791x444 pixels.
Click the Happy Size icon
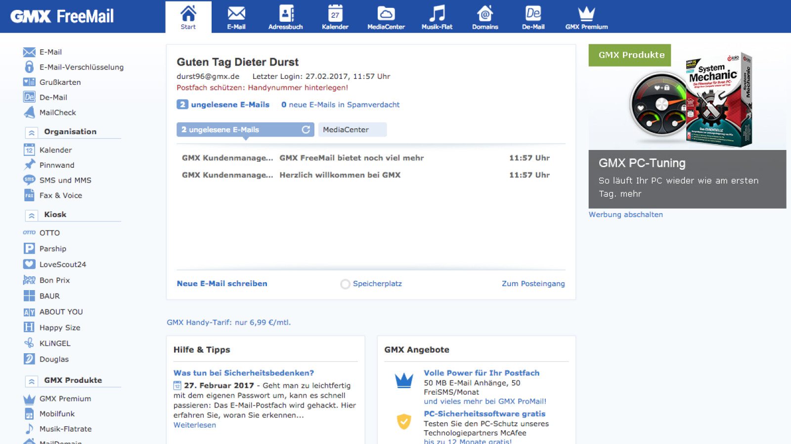point(29,327)
